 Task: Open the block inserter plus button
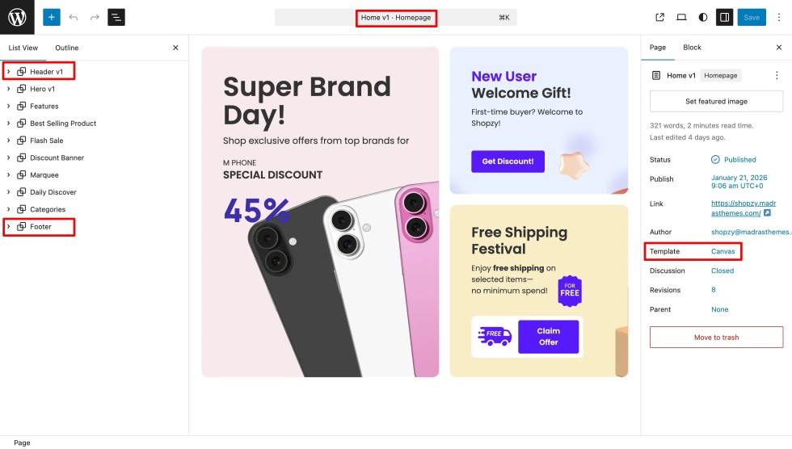pyautogui.click(x=52, y=17)
